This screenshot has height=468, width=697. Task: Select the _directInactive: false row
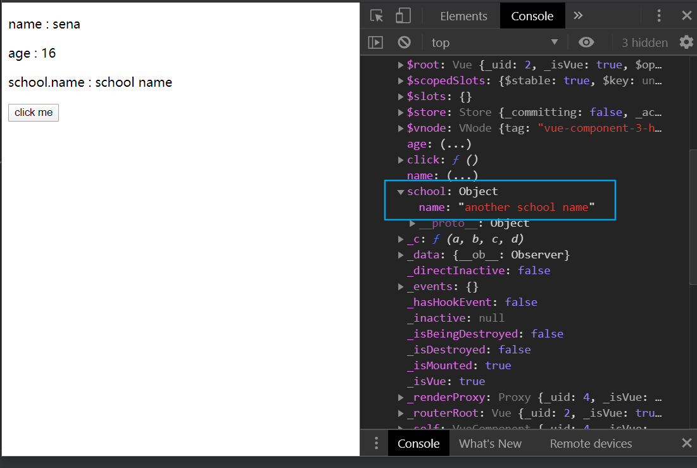pyautogui.click(x=479, y=270)
